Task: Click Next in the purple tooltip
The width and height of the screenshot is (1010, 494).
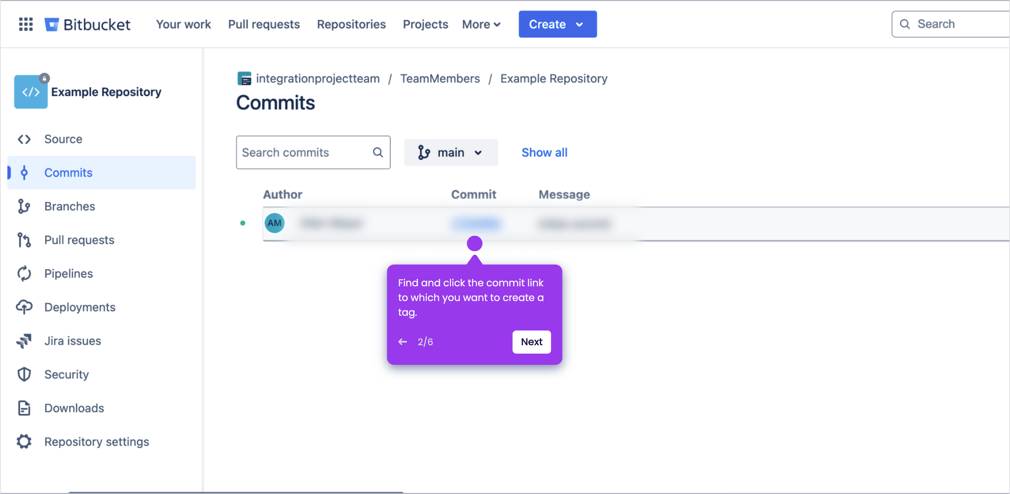Action: [x=531, y=342]
